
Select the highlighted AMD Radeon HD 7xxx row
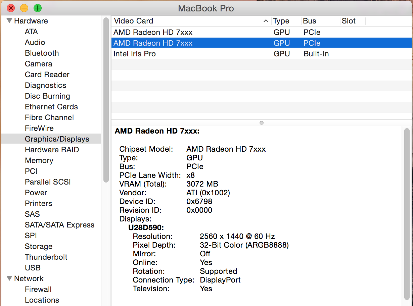262,43
